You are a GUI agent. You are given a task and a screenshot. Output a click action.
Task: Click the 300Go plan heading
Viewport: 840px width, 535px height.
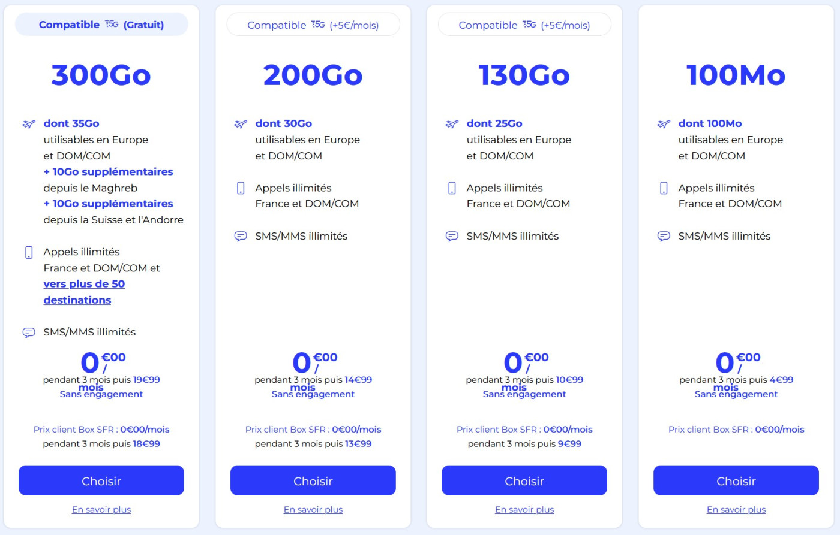tap(101, 75)
